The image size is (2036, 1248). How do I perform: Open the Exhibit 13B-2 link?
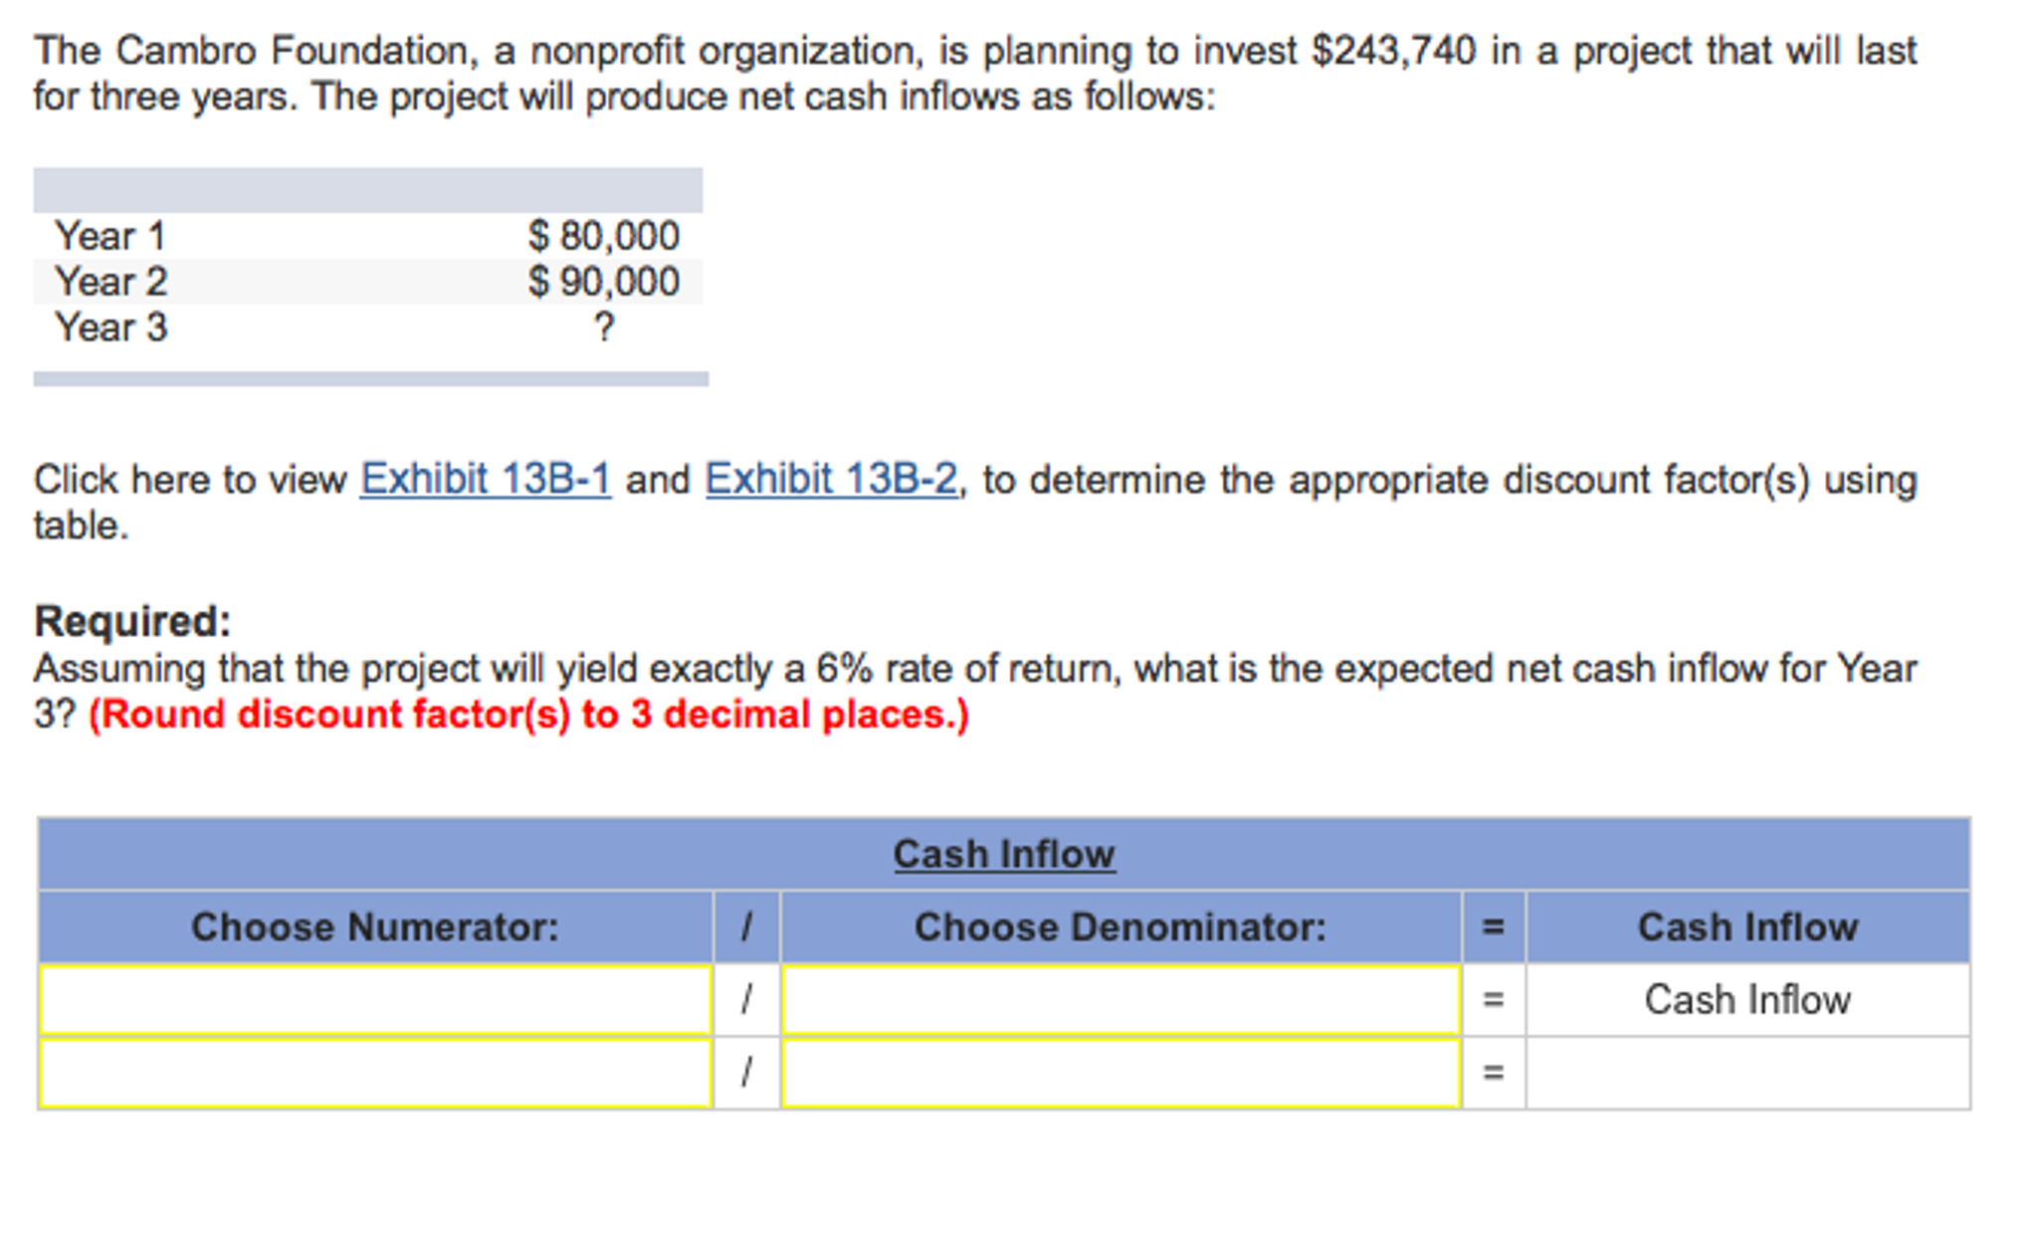pos(831,479)
